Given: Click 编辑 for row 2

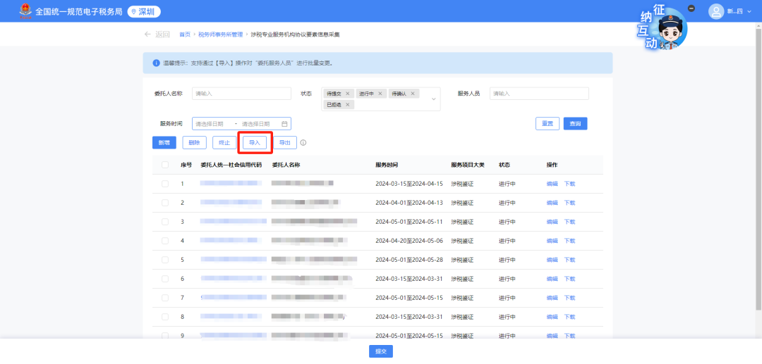Looking at the screenshot, I should (552, 203).
